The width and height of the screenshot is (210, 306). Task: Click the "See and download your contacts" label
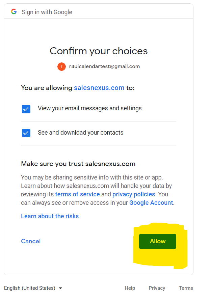click(x=80, y=133)
